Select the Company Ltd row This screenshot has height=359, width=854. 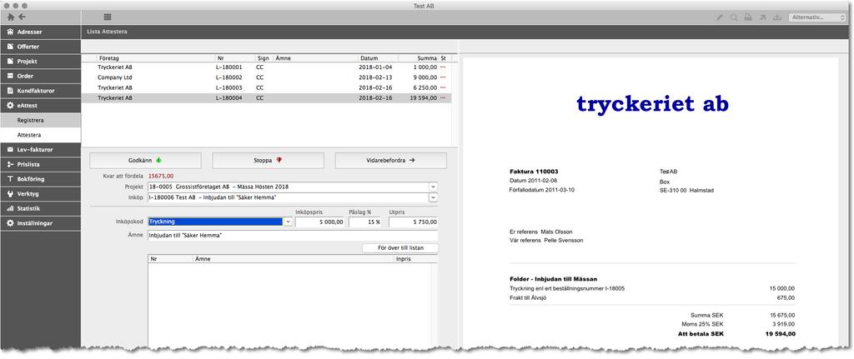pyautogui.click(x=266, y=77)
